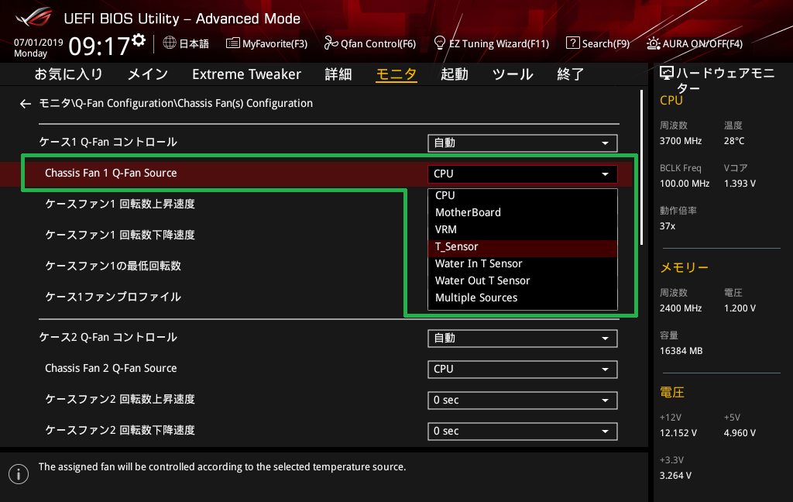793x502 pixels.
Task: Collapse Chassis Fan 1 Q-Fan Source dropdown
Action: click(523, 174)
